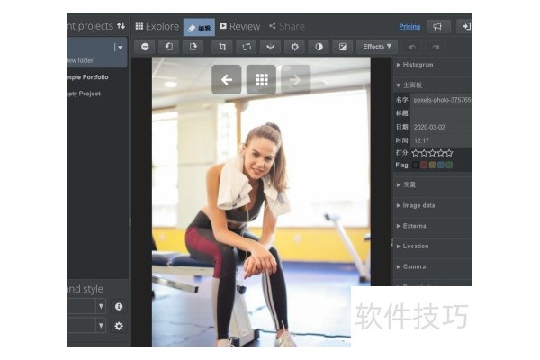Set rating to two stars
Viewport: 540px width, 360px height.
tap(424, 153)
